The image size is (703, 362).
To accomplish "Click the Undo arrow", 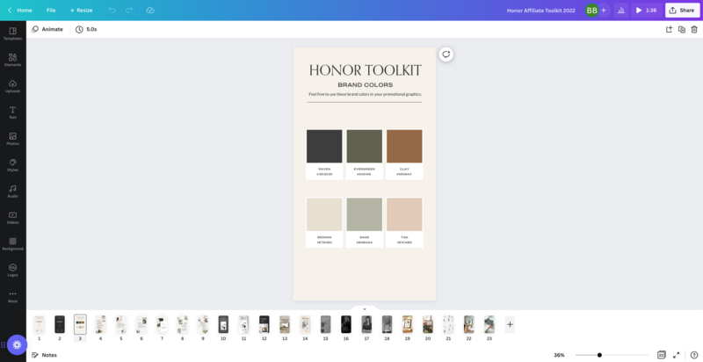I will point(112,10).
